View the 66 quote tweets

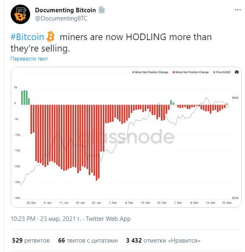tap(88, 241)
